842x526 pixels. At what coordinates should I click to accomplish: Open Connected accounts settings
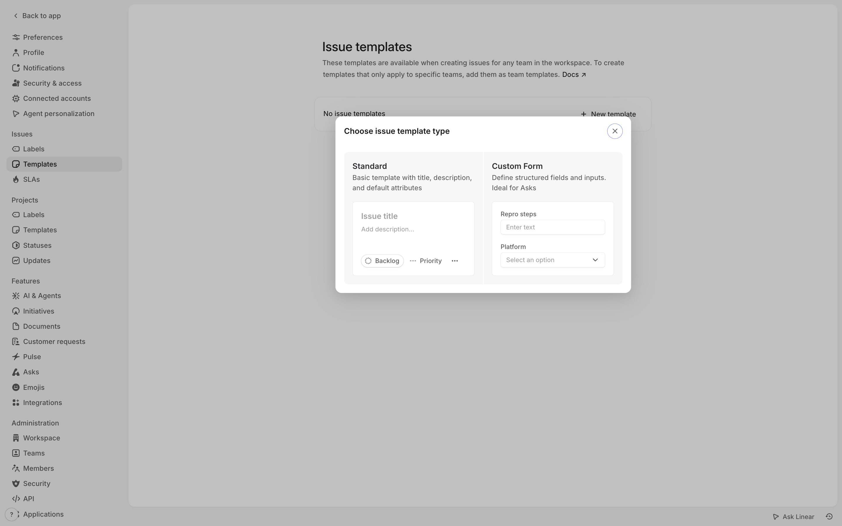pyautogui.click(x=64, y=98)
